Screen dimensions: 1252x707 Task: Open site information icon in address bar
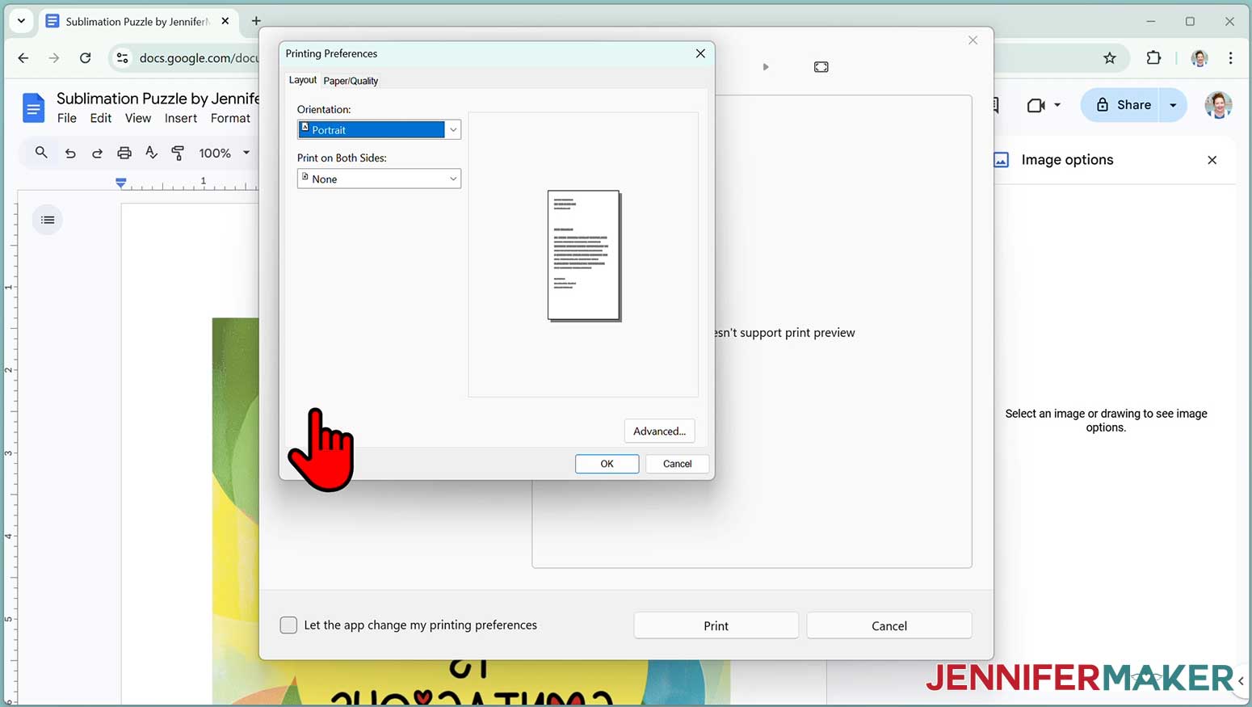(122, 57)
